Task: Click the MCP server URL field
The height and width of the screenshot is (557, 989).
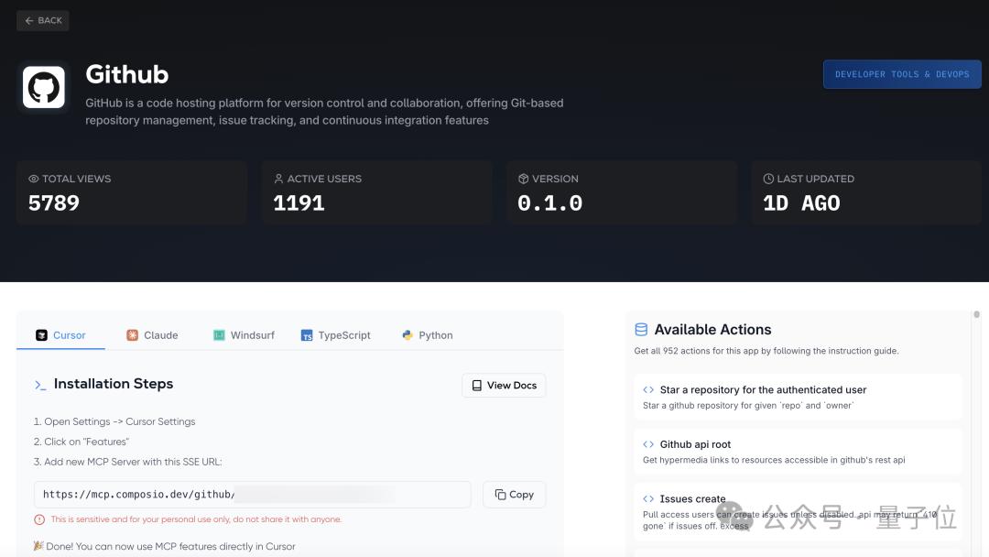Action: pos(252,495)
